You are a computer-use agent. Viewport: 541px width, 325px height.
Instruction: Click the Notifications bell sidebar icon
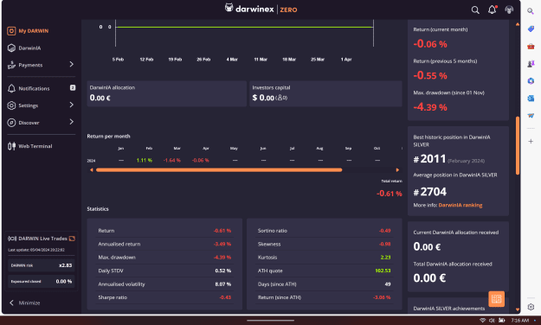coord(11,88)
